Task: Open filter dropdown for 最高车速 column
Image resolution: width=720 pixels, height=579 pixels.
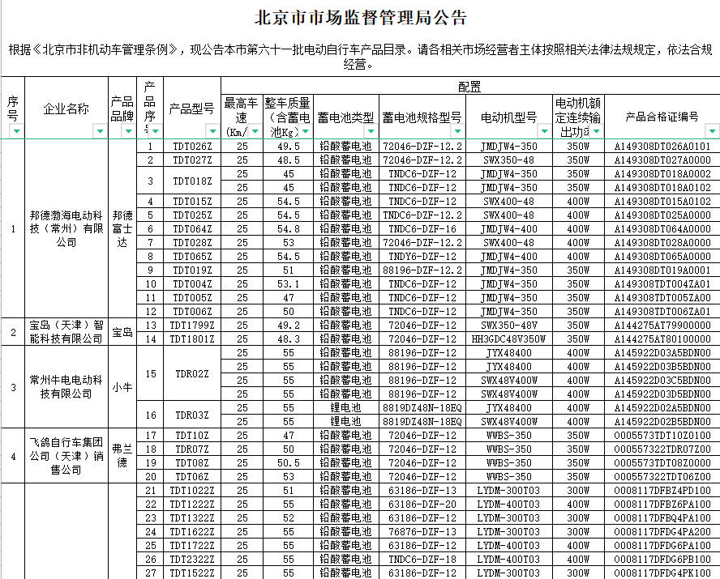Action: coord(255,131)
